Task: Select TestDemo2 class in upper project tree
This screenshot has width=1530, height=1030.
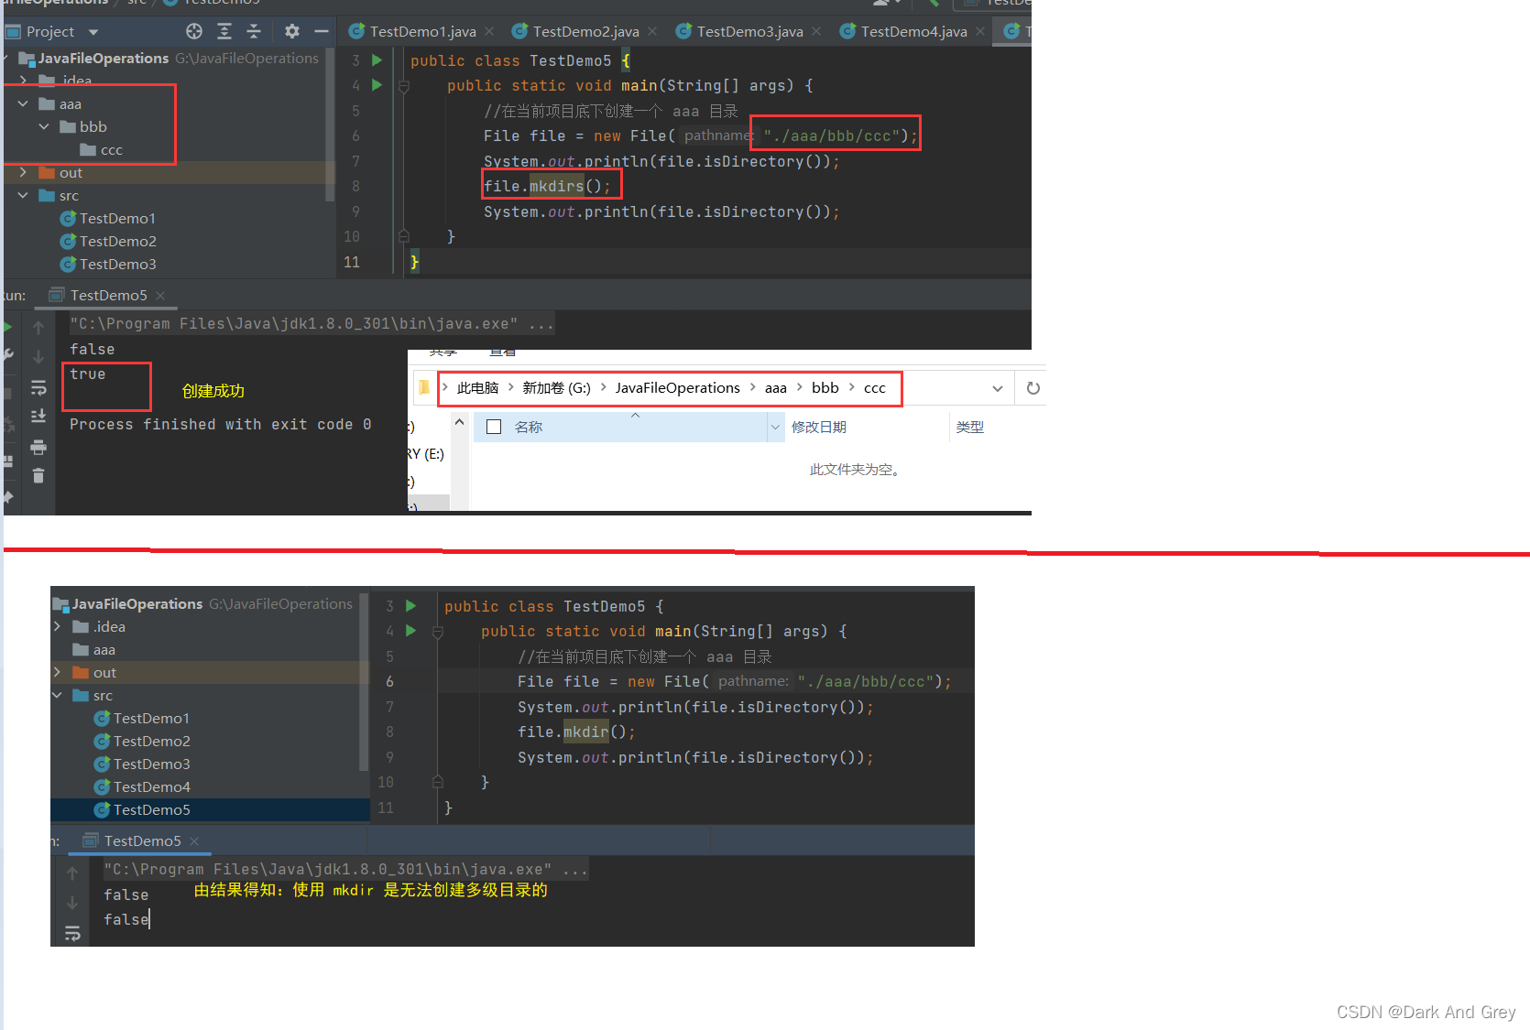Action: (x=108, y=242)
